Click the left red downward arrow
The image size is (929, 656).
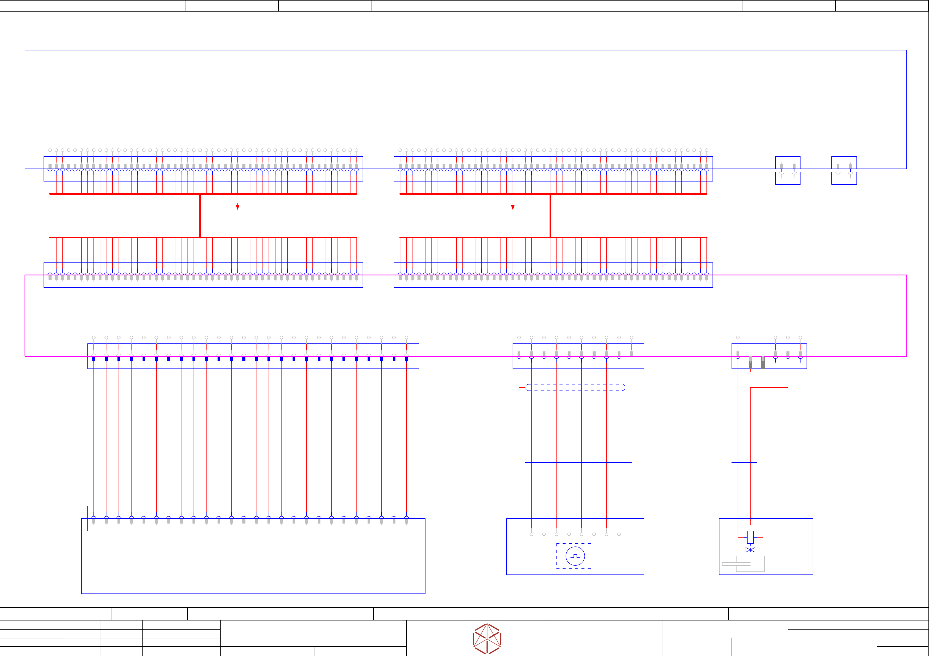pyautogui.click(x=237, y=207)
